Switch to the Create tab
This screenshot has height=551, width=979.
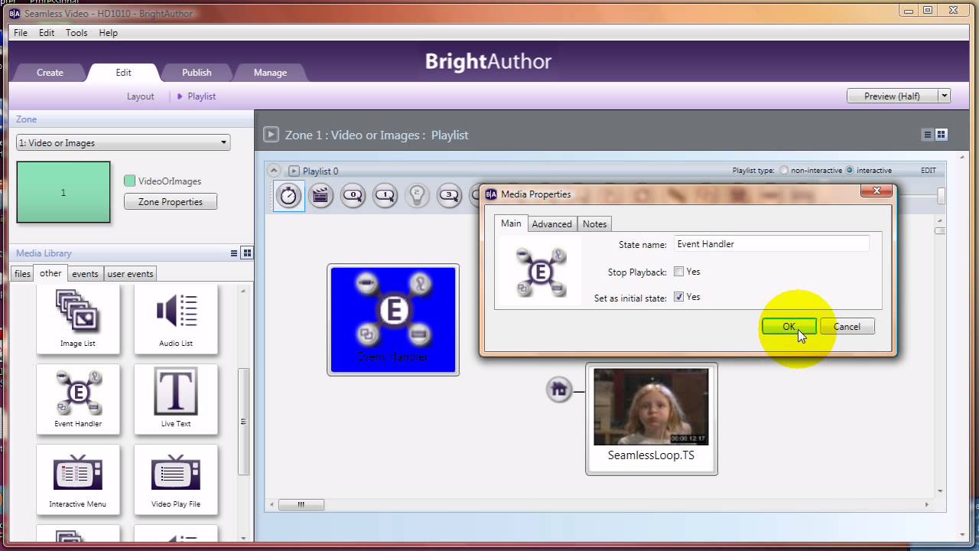50,73
